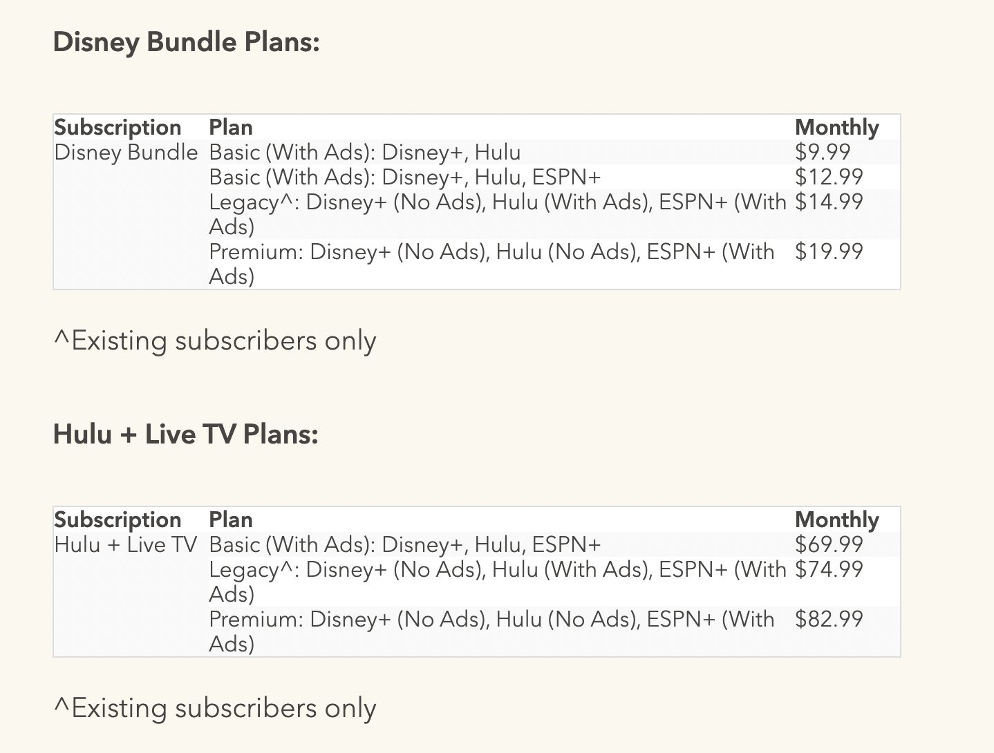
Task: Click existing subscribers note under Disney Bundle table
Action: pyautogui.click(x=214, y=341)
